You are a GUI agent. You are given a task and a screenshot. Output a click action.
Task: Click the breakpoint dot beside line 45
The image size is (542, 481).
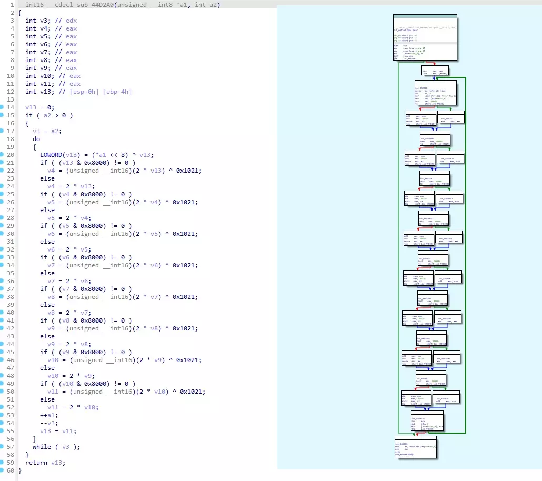click(3, 352)
